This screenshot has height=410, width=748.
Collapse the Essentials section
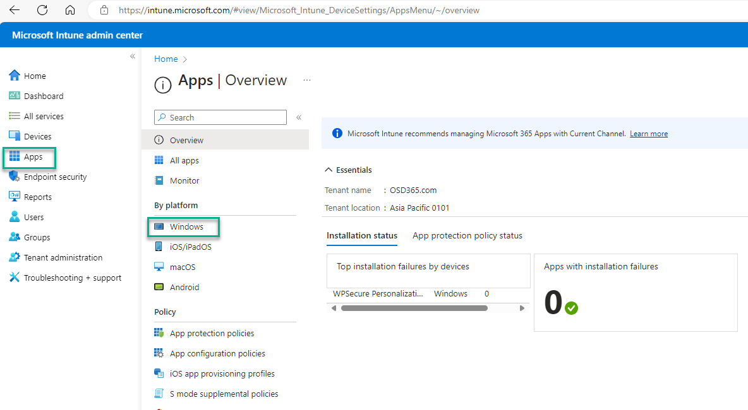click(x=328, y=169)
